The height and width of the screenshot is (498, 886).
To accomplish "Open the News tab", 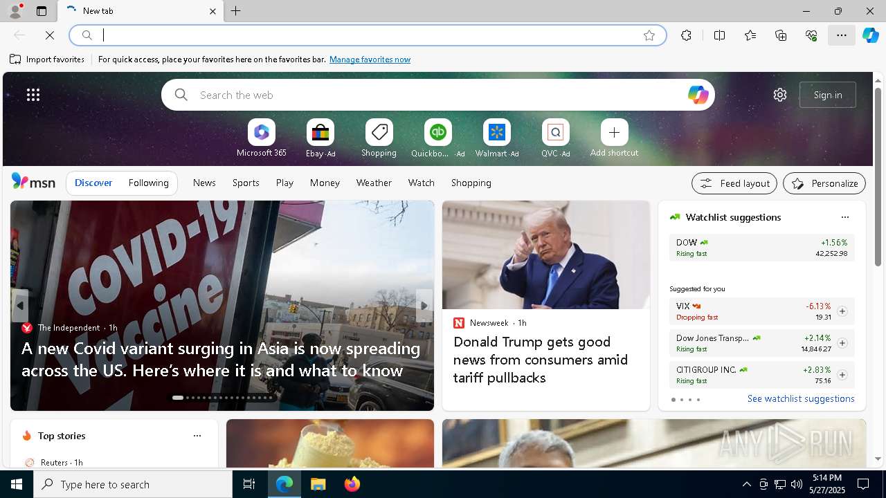I will coord(204,183).
